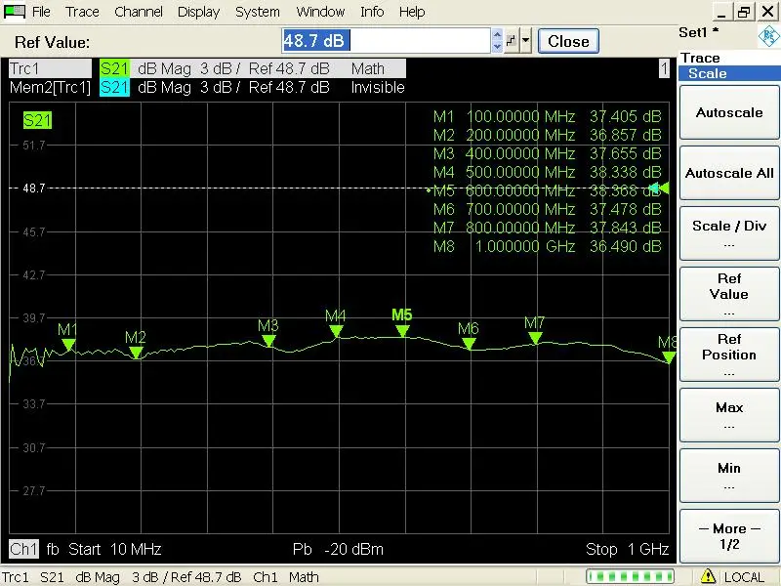This screenshot has width=781, height=586.
Task: Open the Channel menu
Action: click(x=139, y=12)
